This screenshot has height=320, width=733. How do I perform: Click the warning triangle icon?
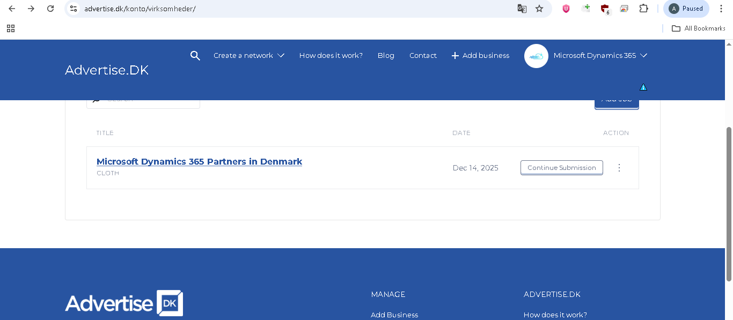[643, 87]
